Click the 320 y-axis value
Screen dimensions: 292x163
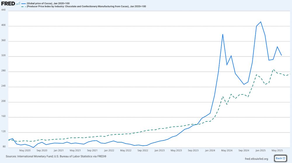(x=3, y=55)
